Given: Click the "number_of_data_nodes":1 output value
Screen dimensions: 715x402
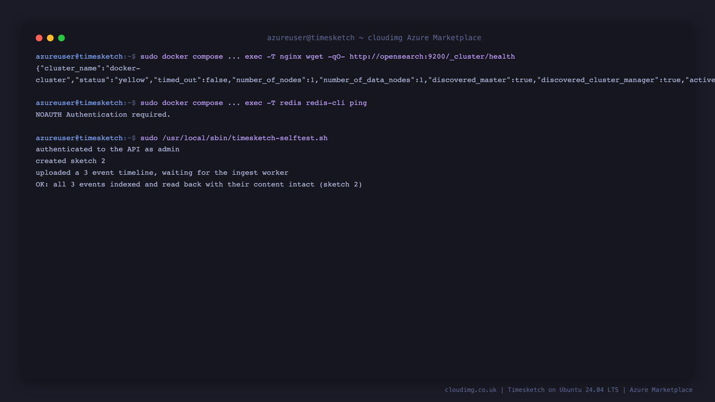Looking at the screenshot, I should (371, 80).
